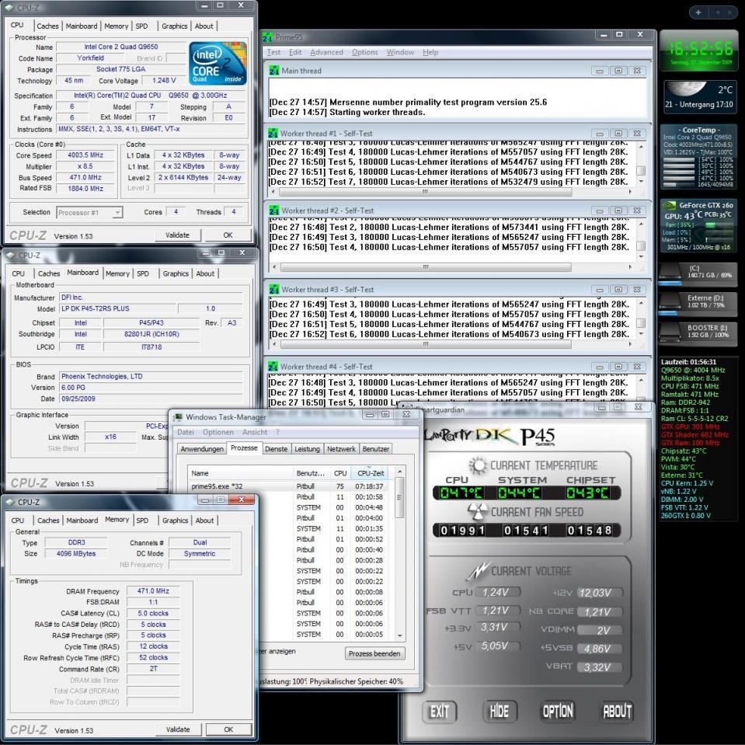Click the Intel Core 2 Quad logo in CPU-Z
The image size is (745, 745).
(x=218, y=64)
